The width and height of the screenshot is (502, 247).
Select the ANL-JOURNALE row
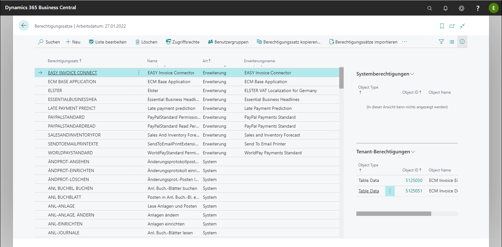pyautogui.click(x=187, y=233)
